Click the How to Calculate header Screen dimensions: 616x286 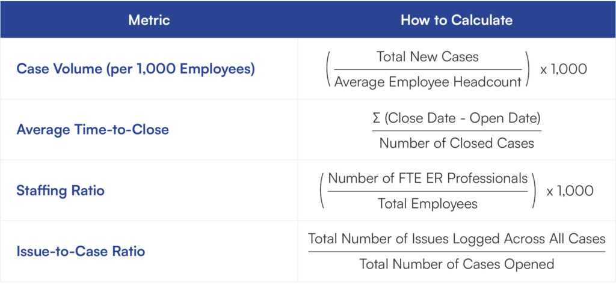tap(457, 20)
